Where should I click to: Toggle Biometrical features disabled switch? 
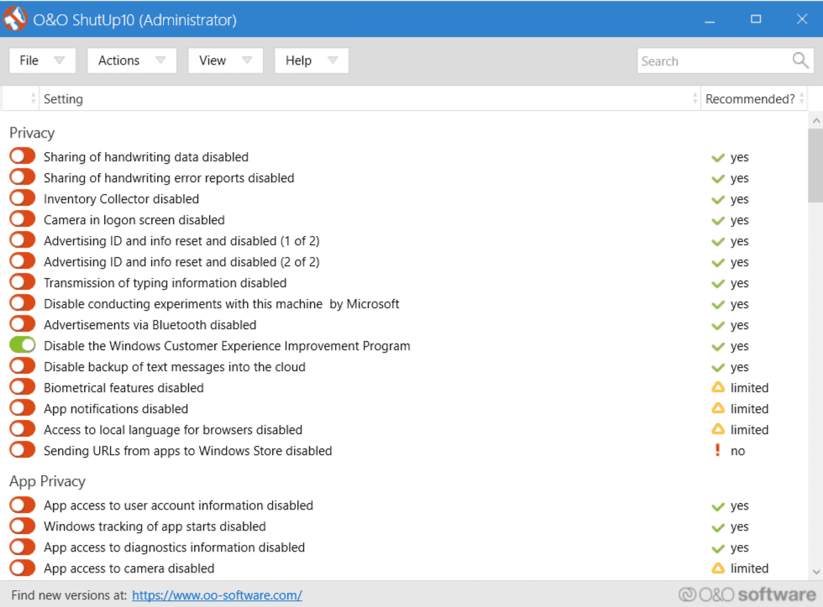point(22,387)
